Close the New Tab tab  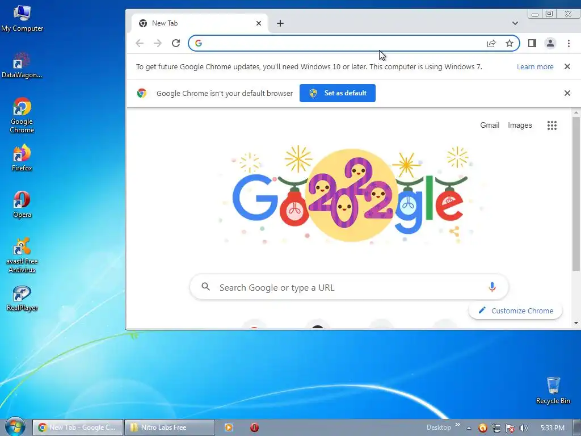(259, 23)
